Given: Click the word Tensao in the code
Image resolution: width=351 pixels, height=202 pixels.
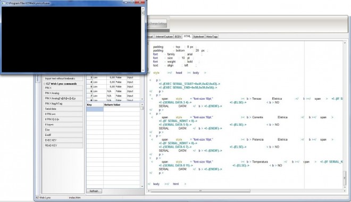Looking at the screenshot, I should click(x=256, y=99).
